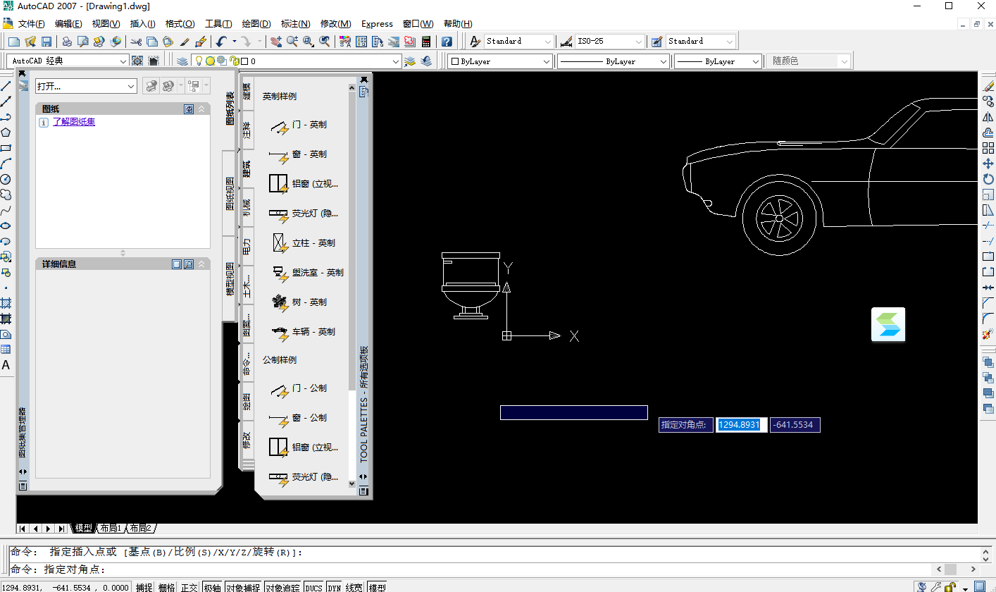Select the Multiline Text tool
This screenshot has height=592, width=996.
click(x=6, y=365)
